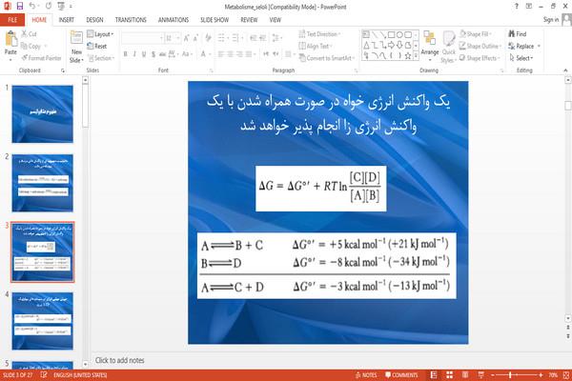Screen dimensions: 572x381
Task: Toggle Bold formatting
Action: click(x=125, y=54)
